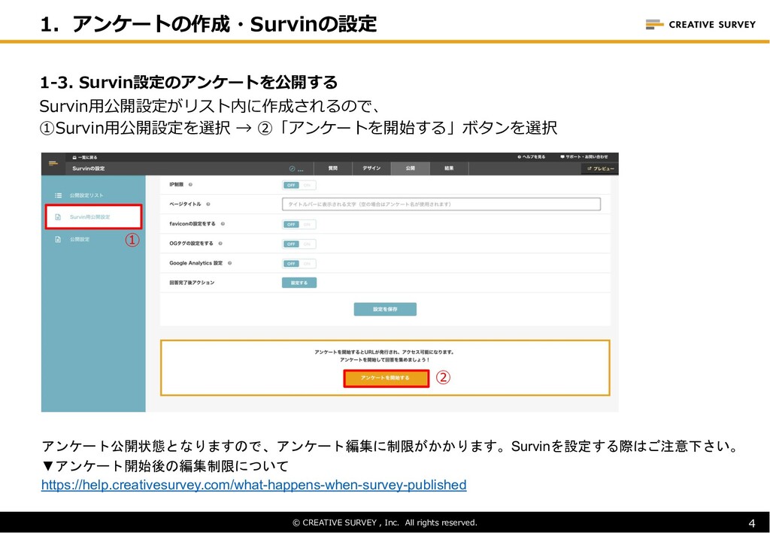Open the help.creativesurvey.com what-happens-when-survey-published link
The width and height of the screenshot is (770, 533).
coord(254,485)
